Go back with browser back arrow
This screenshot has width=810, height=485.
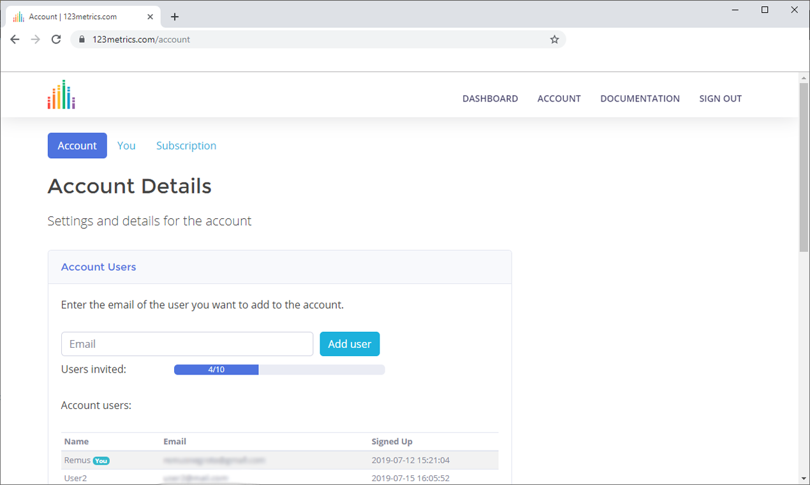(x=15, y=40)
